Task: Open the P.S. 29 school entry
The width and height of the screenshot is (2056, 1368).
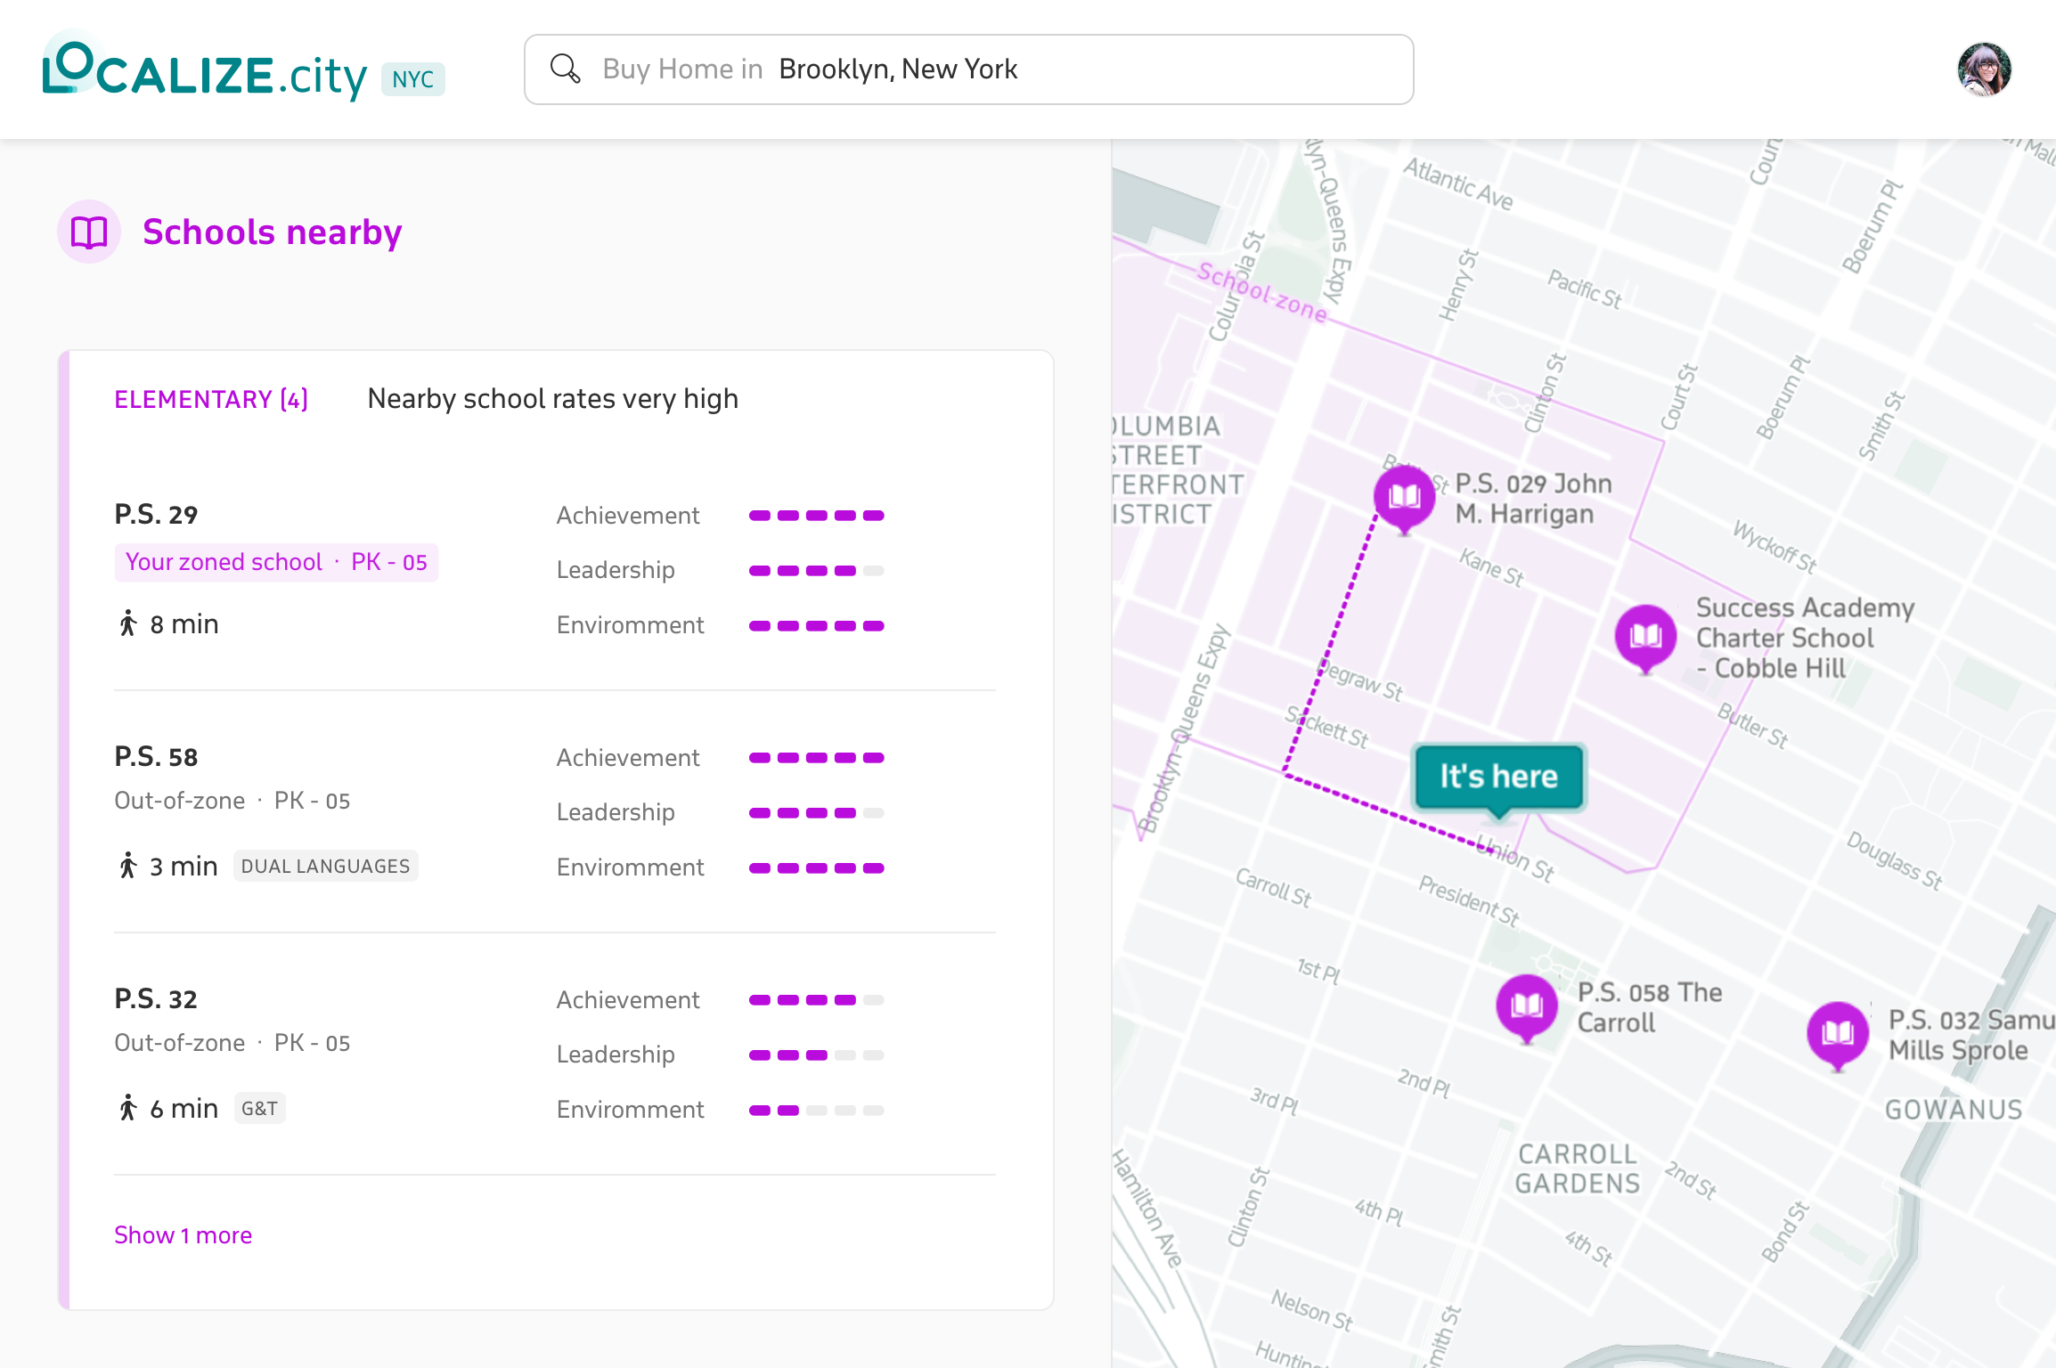Action: 156,515
